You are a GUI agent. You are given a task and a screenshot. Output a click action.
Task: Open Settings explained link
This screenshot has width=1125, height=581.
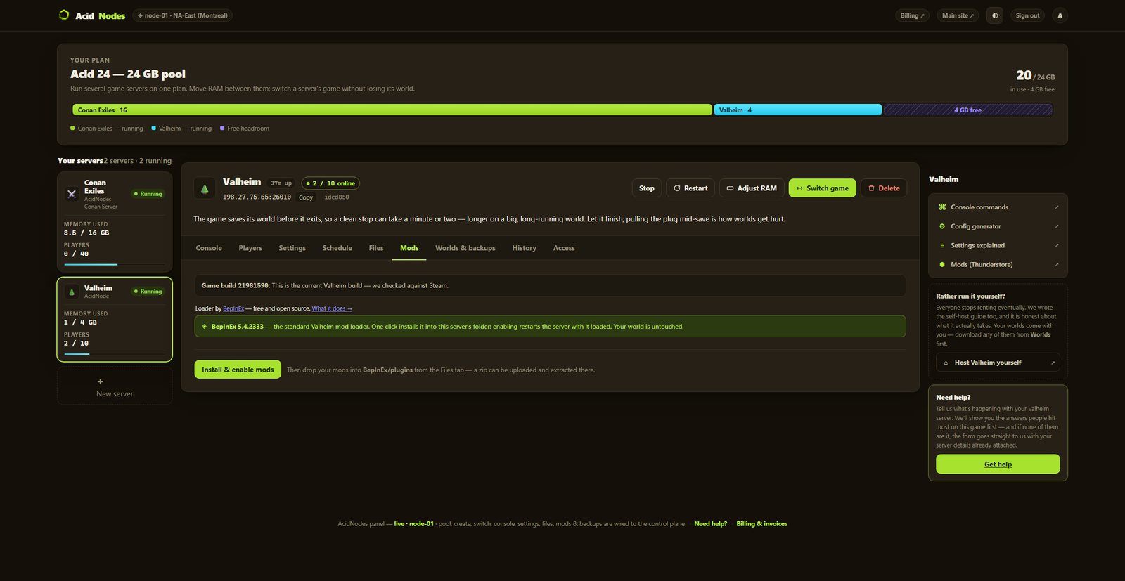[x=998, y=245]
